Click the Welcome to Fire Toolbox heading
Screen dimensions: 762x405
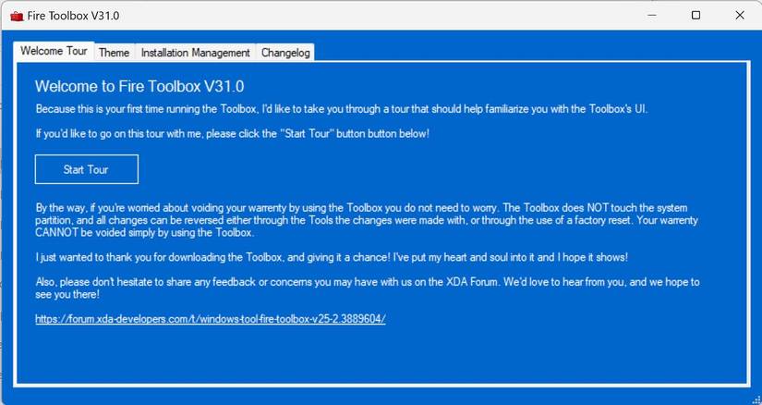point(139,86)
